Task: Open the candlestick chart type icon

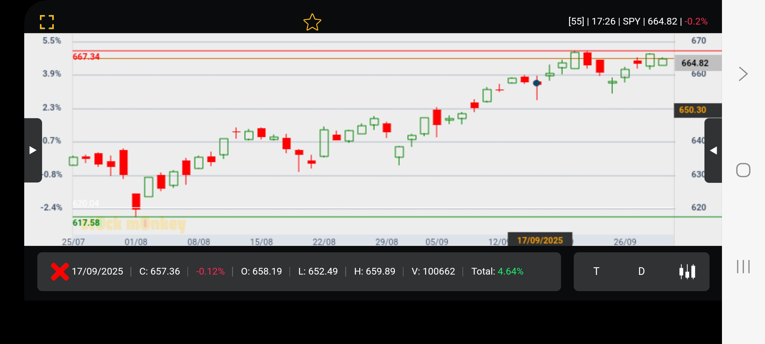Action: pyautogui.click(x=687, y=271)
